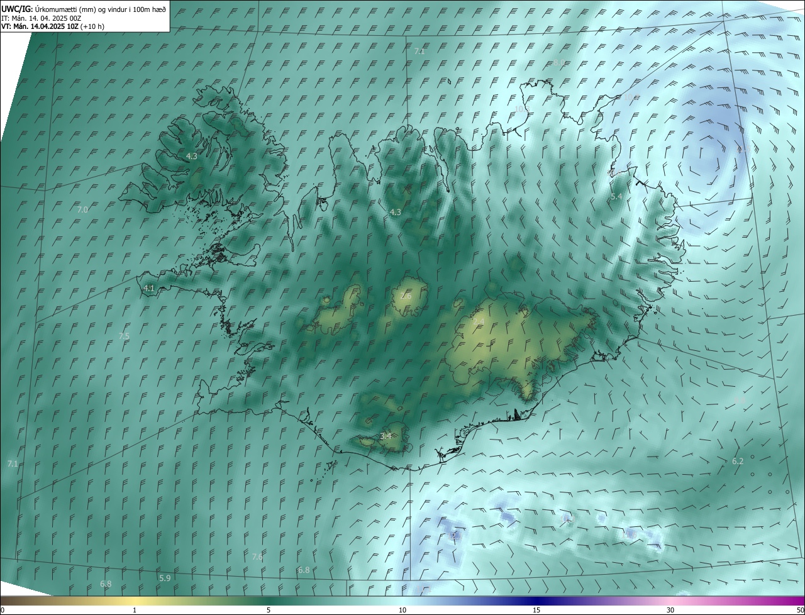Click the 15 tick label on the color scale
This screenshot has height=615, width=805.
(x=536, y=610)
